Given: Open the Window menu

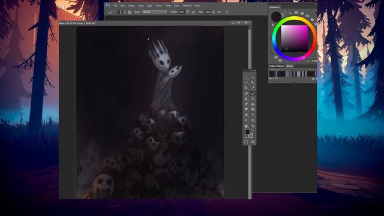Looking at the screenshot, I should tap(187, 5).
